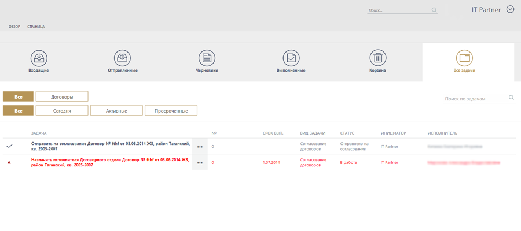Open the Входящие inbox icon
Screen dimensions: 521x231
(x=39, y=59)
